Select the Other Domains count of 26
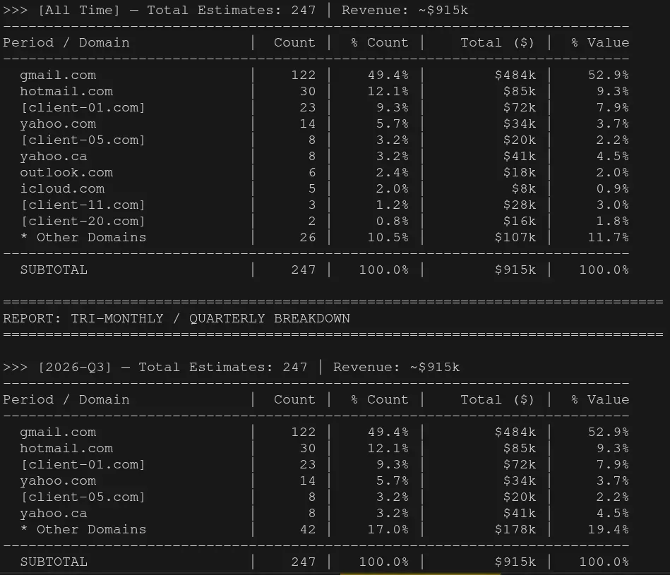670x575 pixels. pos(308,237)
